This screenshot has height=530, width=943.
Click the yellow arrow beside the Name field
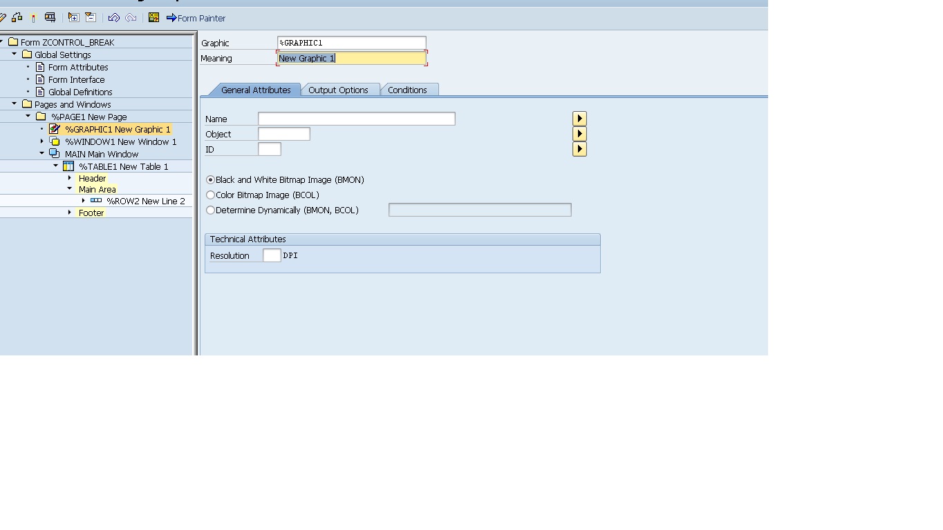(x=579, y=118)
